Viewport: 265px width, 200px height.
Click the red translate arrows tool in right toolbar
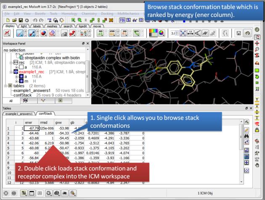tap(257, 43)
